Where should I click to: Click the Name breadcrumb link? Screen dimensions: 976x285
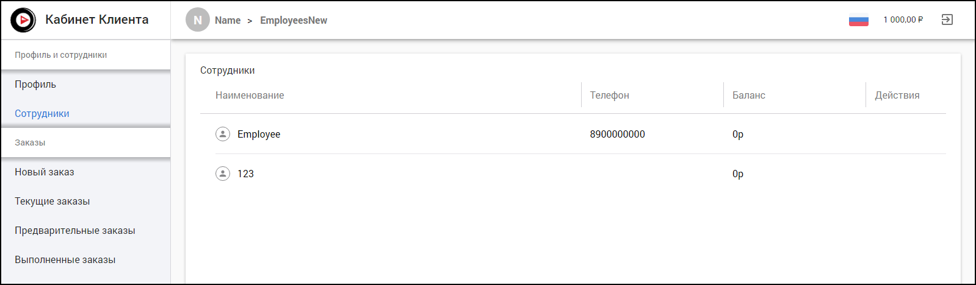pyautogui.click(x=228, y=21)
